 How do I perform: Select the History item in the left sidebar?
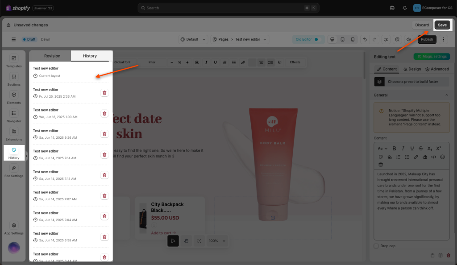14,153
